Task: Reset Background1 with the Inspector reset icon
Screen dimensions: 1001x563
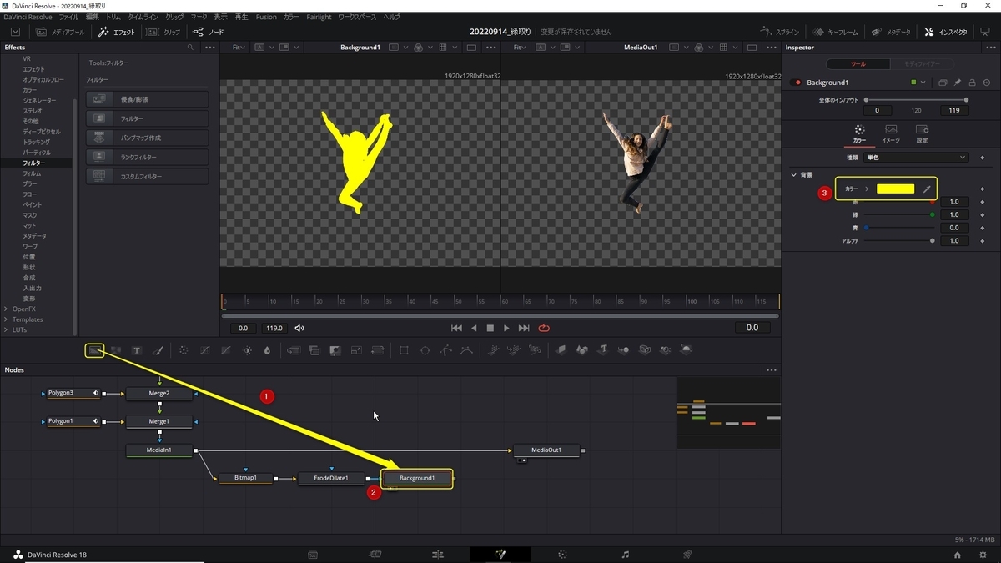Action: coord(986,83)
